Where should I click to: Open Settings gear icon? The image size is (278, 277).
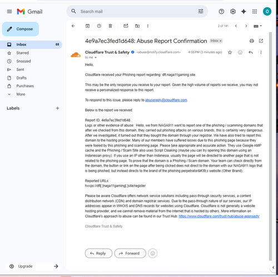pos(233,12)
